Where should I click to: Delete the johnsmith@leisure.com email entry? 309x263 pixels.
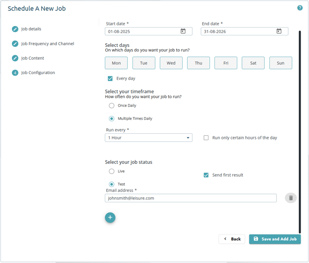coord(291,198)
